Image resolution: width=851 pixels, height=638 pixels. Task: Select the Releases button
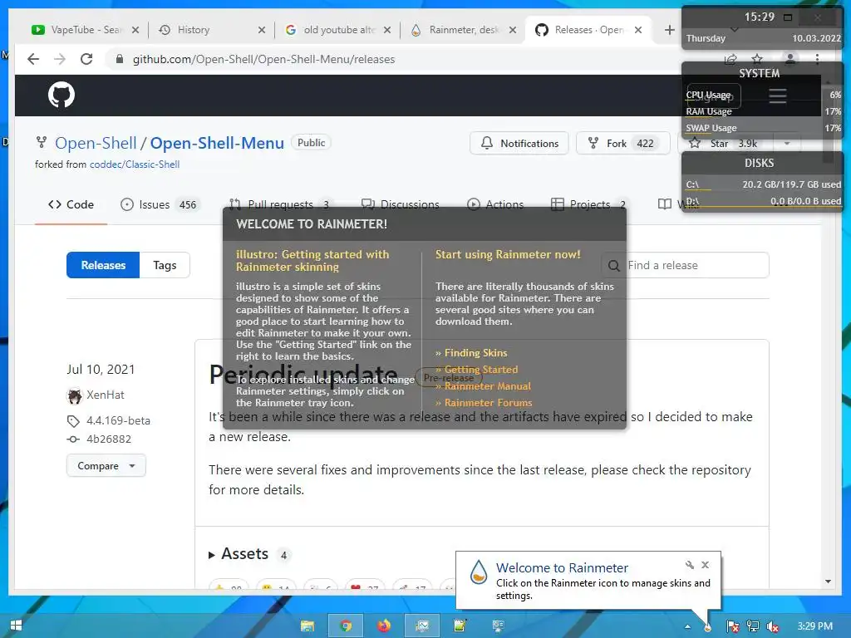pyautogui.click(x=103, y=265)
